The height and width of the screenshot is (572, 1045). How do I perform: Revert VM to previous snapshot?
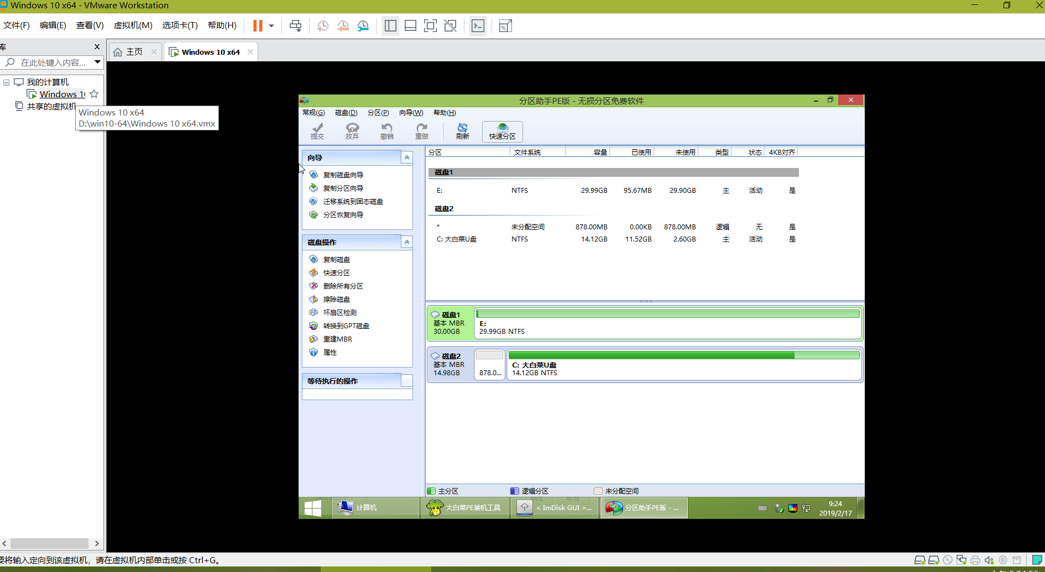(x=343, y=25)
